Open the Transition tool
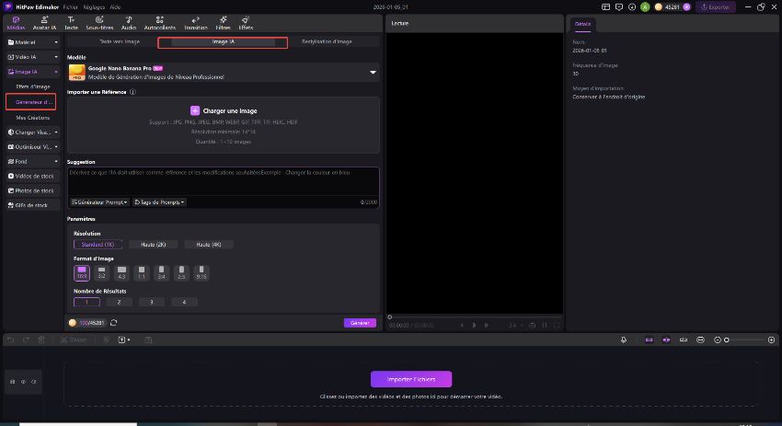The height and width of the screenshot is (426, 782). [196, 22]
